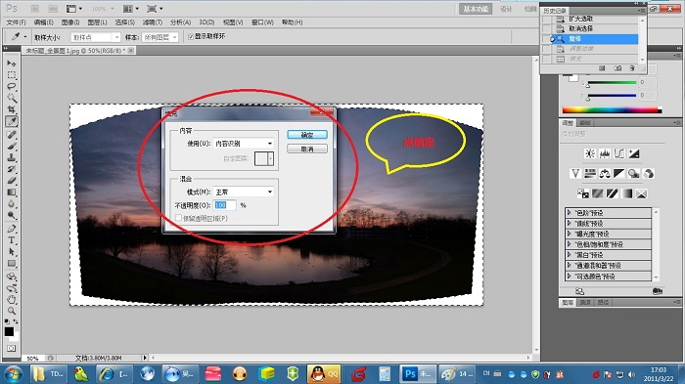Open the 窗口(W) menu
This screenshot has height=384, width=685.
coord(262,22)
